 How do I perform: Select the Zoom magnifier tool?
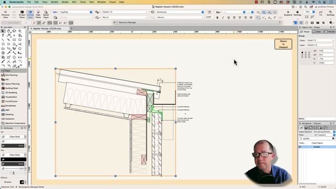click(x=20, y=31)
